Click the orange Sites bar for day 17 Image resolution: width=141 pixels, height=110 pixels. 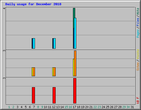pos(75,63)
